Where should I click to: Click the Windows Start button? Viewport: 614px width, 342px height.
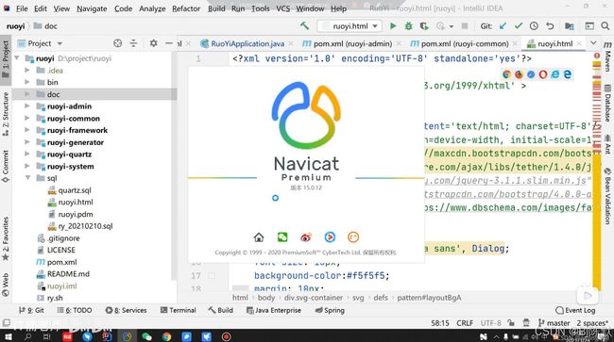coord(8,336)
